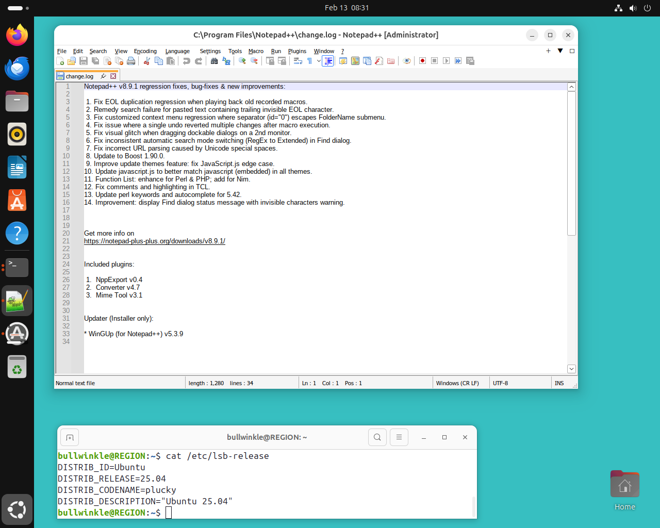The width and height of the screenshot is (660, 528).
Task: Open the User Defined Language dialog icon
Action: tap(343, 61)
